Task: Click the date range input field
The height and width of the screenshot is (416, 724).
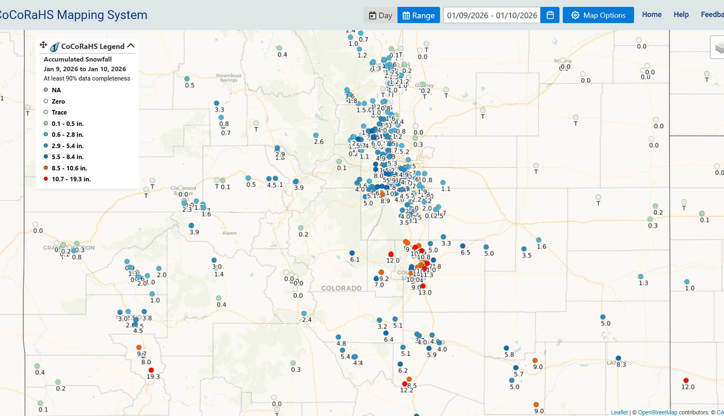Action: [x=492, y=15]
